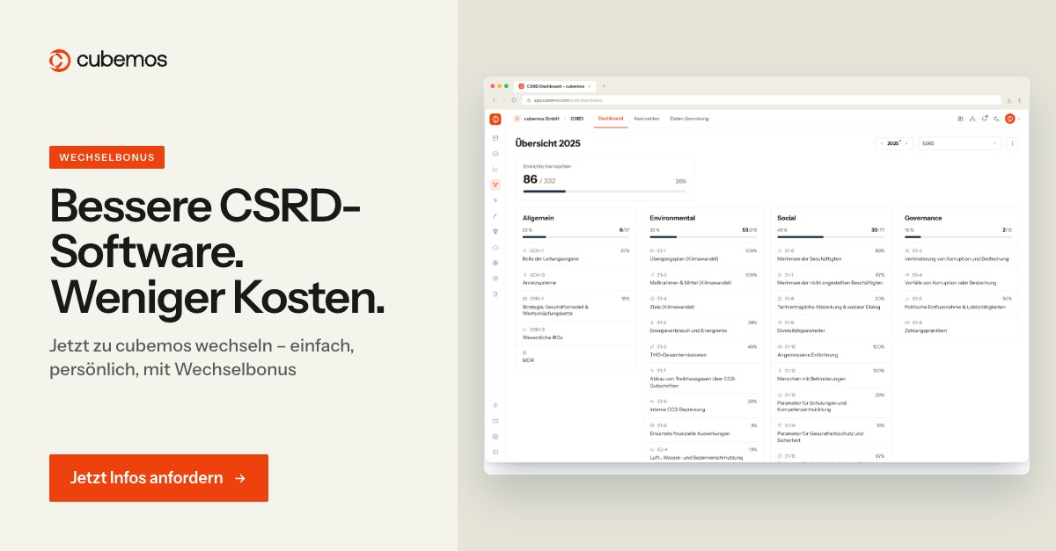Reload the page in the browser
1056x551 pixels.
coord(514,100)
